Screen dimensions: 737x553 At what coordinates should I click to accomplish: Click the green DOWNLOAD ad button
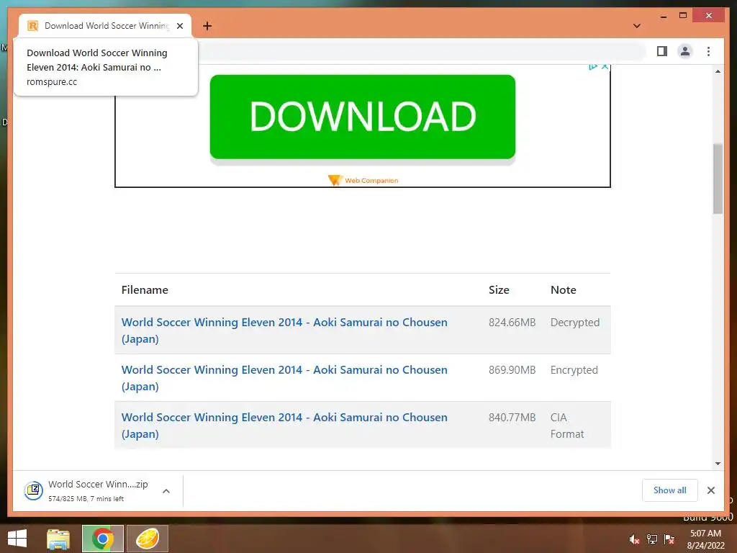tap(363, 117)
